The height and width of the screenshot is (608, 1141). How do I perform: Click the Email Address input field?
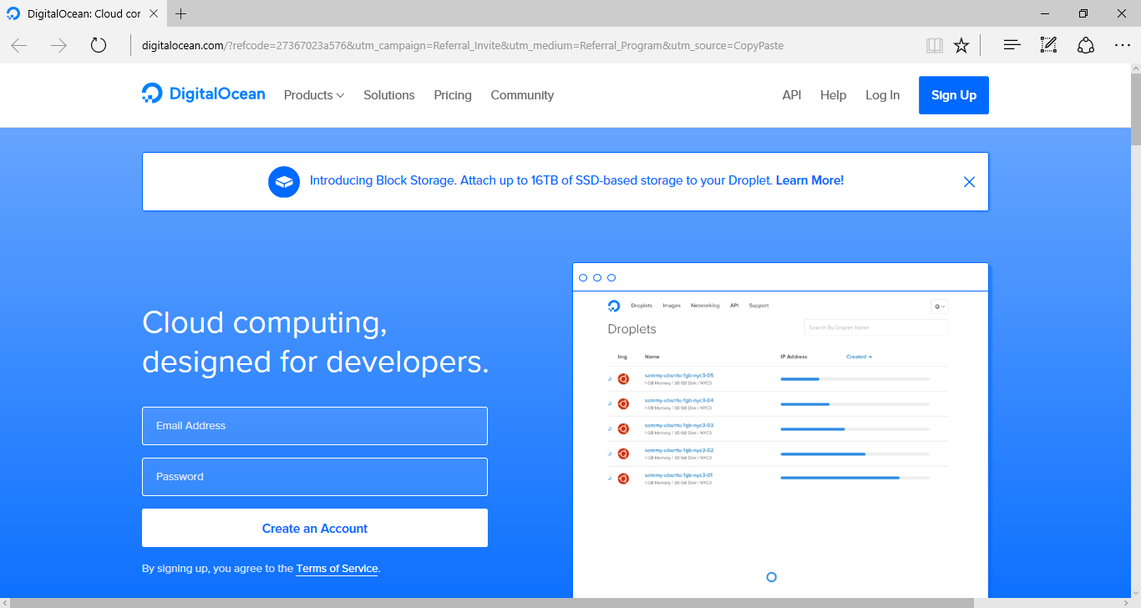tap(315, 426)
